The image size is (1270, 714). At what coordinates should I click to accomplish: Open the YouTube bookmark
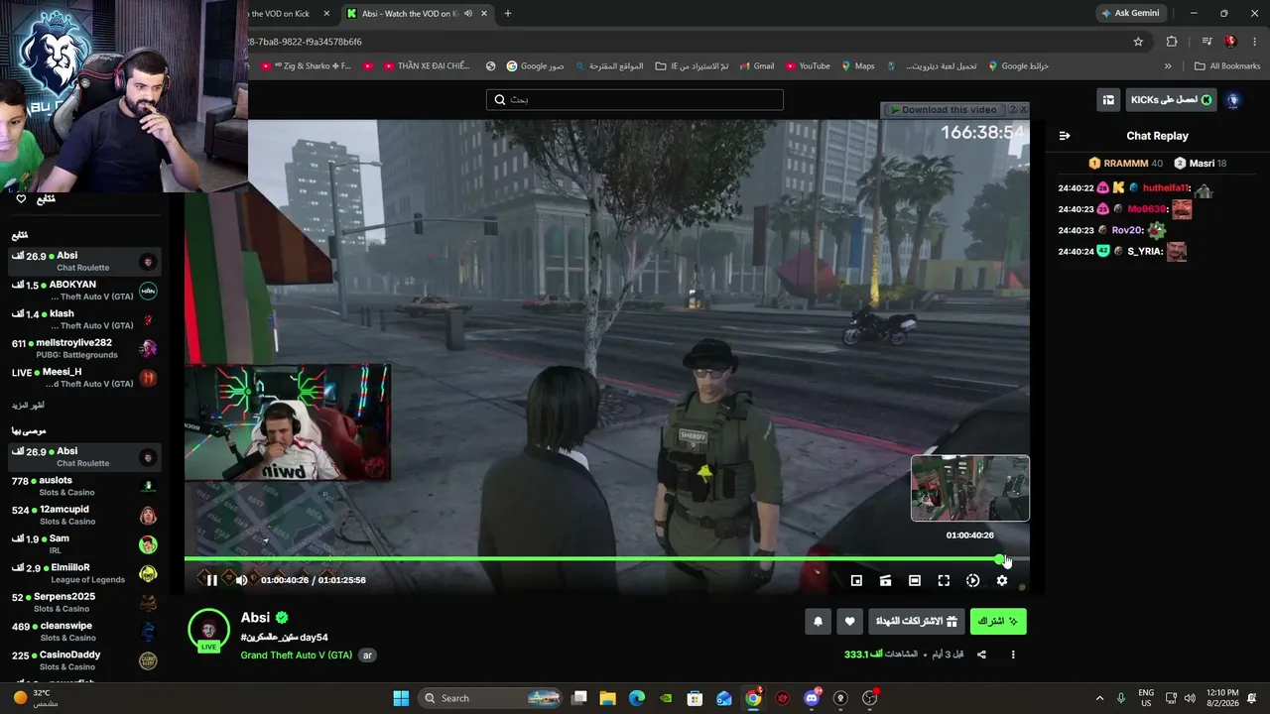pyautogui.click(x=808, y=66)
